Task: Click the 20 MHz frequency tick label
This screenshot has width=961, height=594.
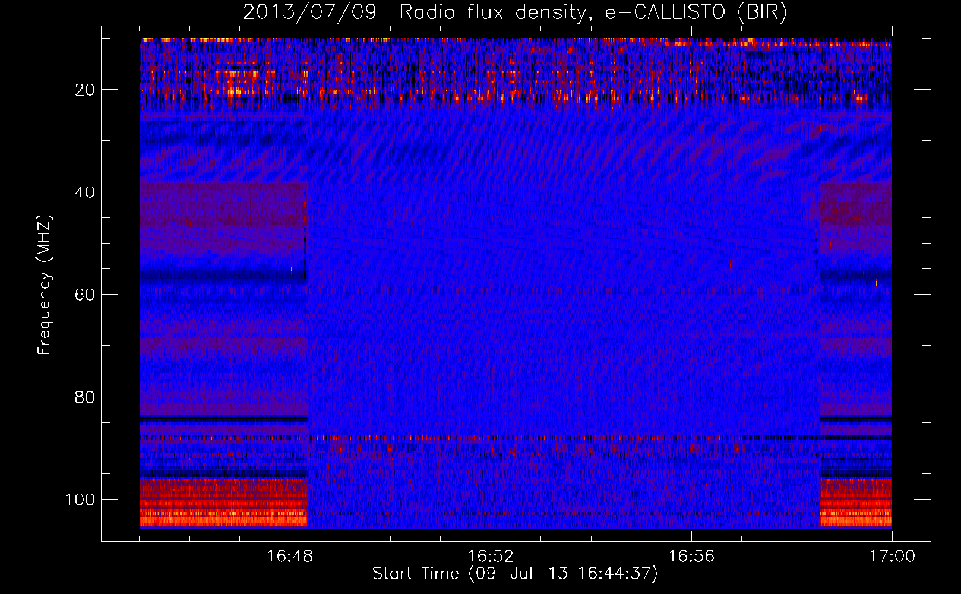Action: click(x=85, y=90)
